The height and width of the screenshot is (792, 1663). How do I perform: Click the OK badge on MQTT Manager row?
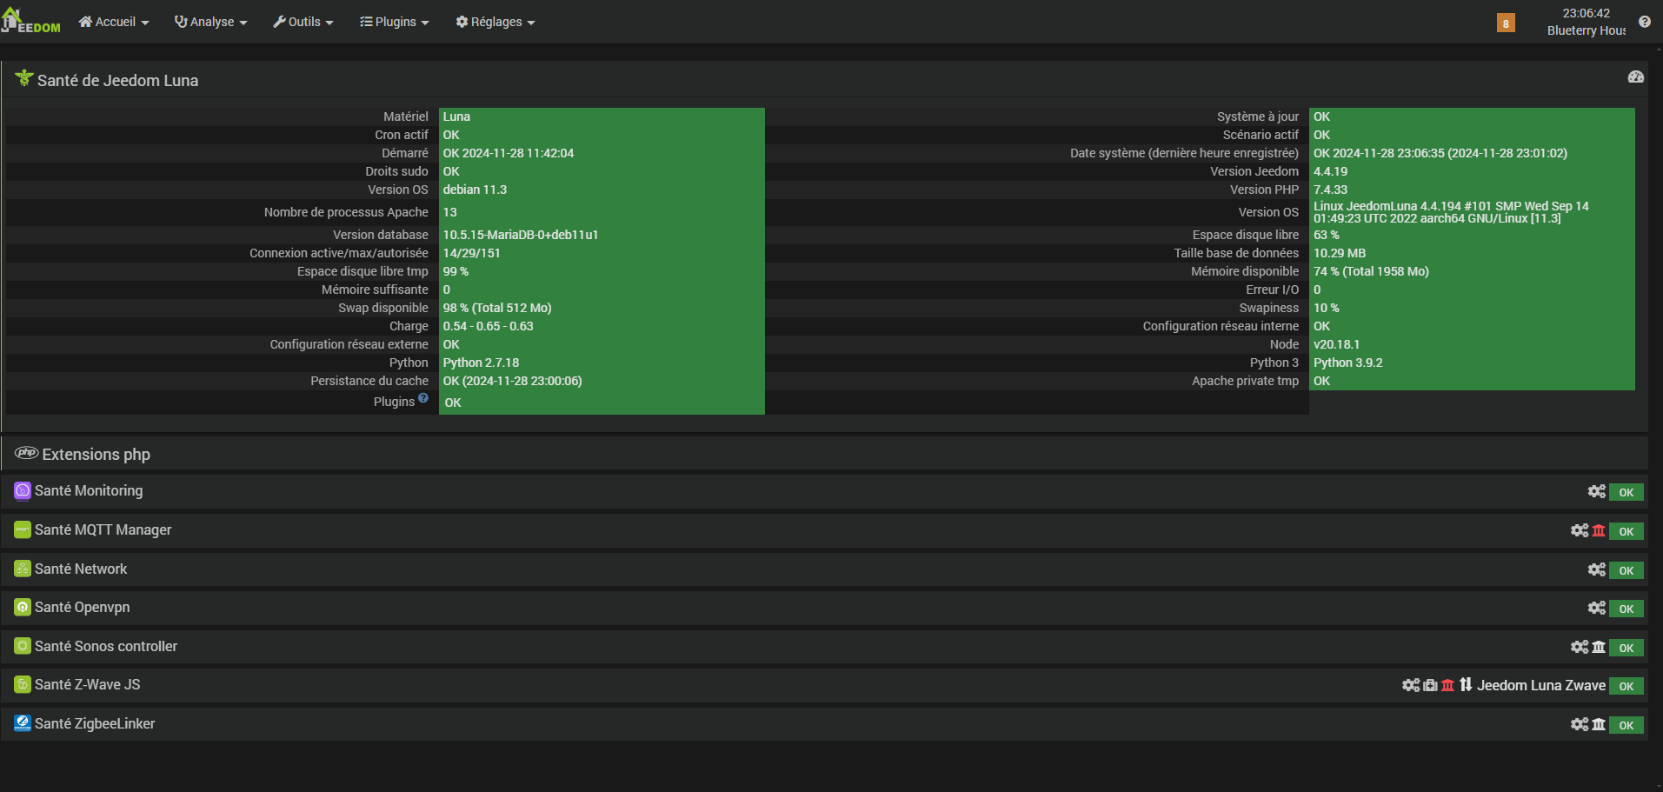(x=1626, y=531)
